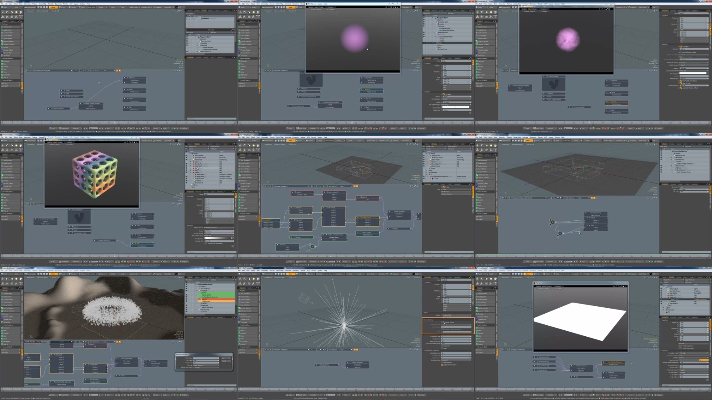Screen dimensions: 712x400
Task: Jump to first frame in empty-grid window
Action: [84, 128]
